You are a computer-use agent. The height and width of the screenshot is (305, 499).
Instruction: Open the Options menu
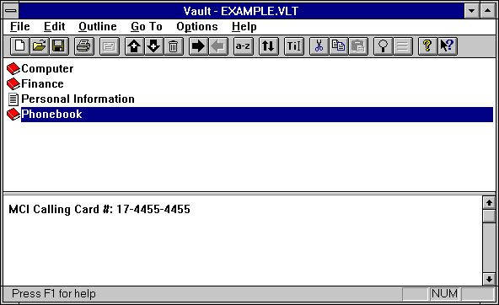(x=197, y=26)
